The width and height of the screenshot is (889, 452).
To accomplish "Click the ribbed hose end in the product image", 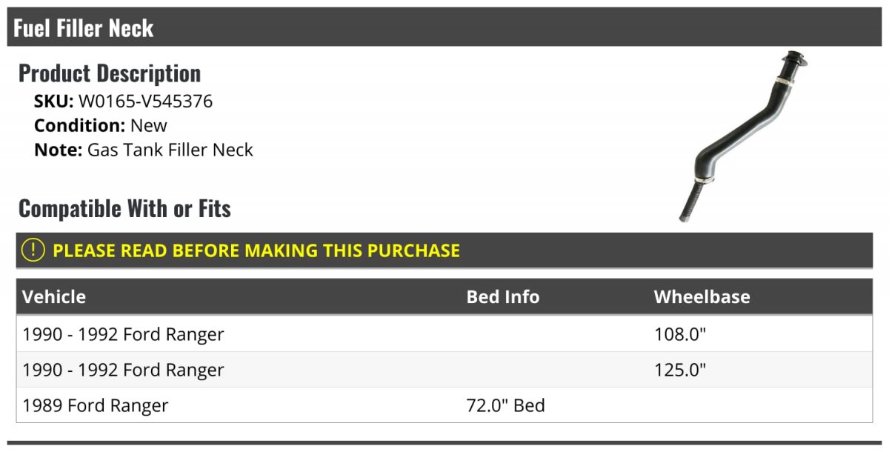I will pos(688,202).
